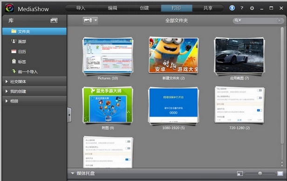Click the large thumbnails size icon

(x=280, y=174)
